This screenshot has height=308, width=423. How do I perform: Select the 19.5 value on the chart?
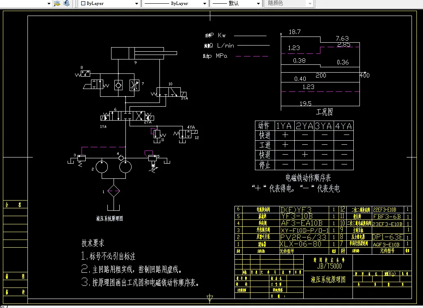306,104
